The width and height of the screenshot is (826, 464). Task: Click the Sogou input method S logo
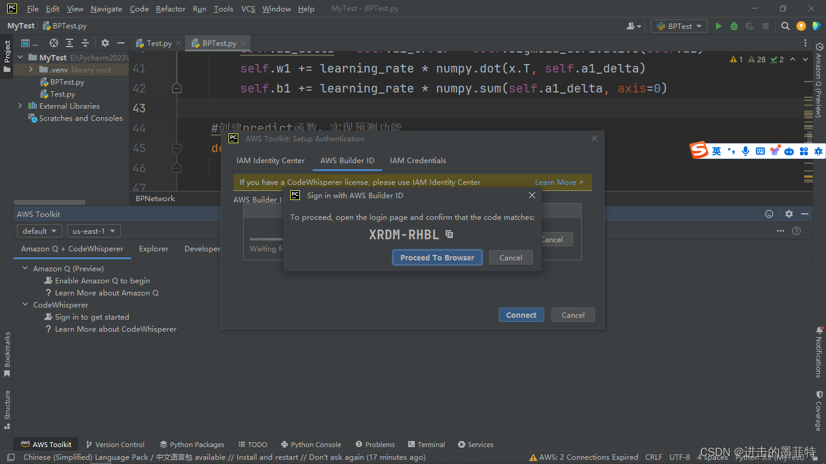[x=699, y=150]
